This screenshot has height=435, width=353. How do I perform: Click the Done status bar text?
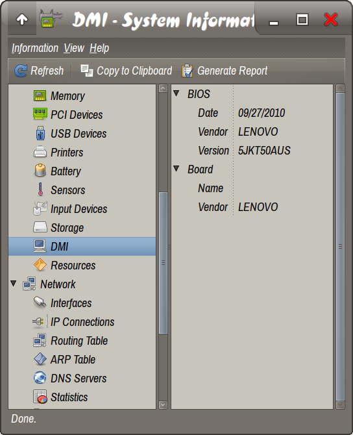coord(23,419)
